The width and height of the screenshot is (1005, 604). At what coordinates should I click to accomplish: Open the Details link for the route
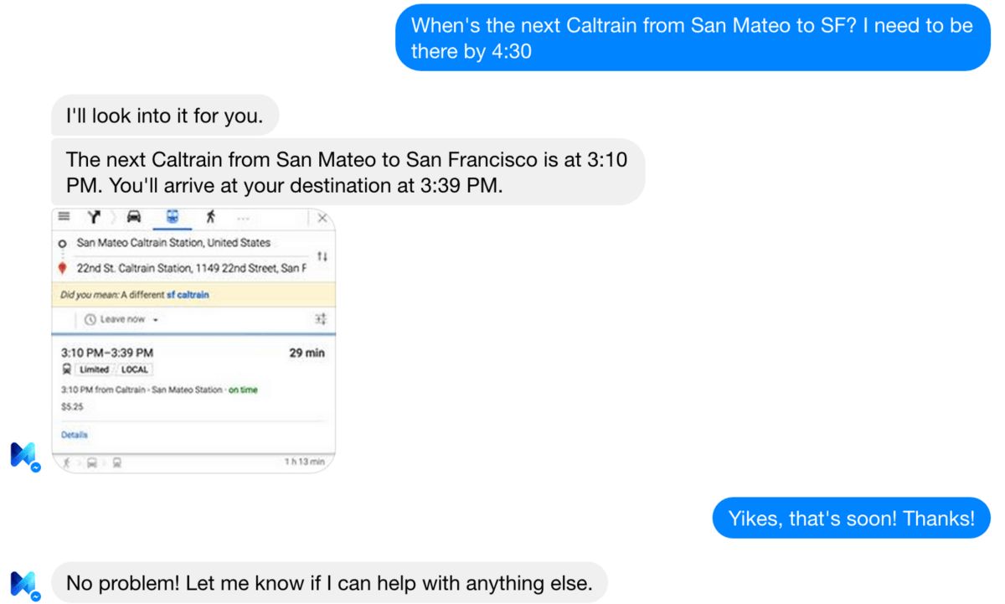tap(75, 435)
